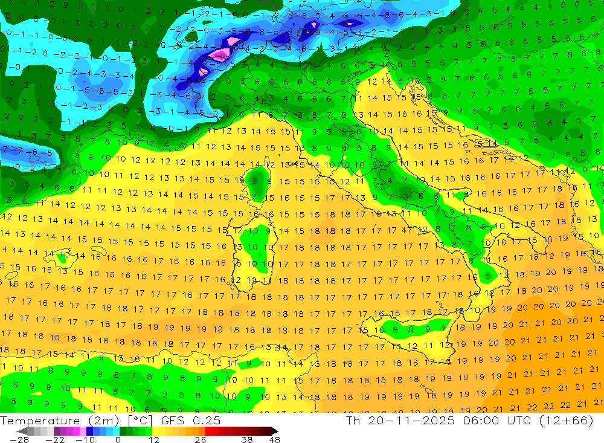Click the cyan swatch just before 0 in legend
Image resolution: width=604 pixels, height=443 pixels.
[116, 431]
